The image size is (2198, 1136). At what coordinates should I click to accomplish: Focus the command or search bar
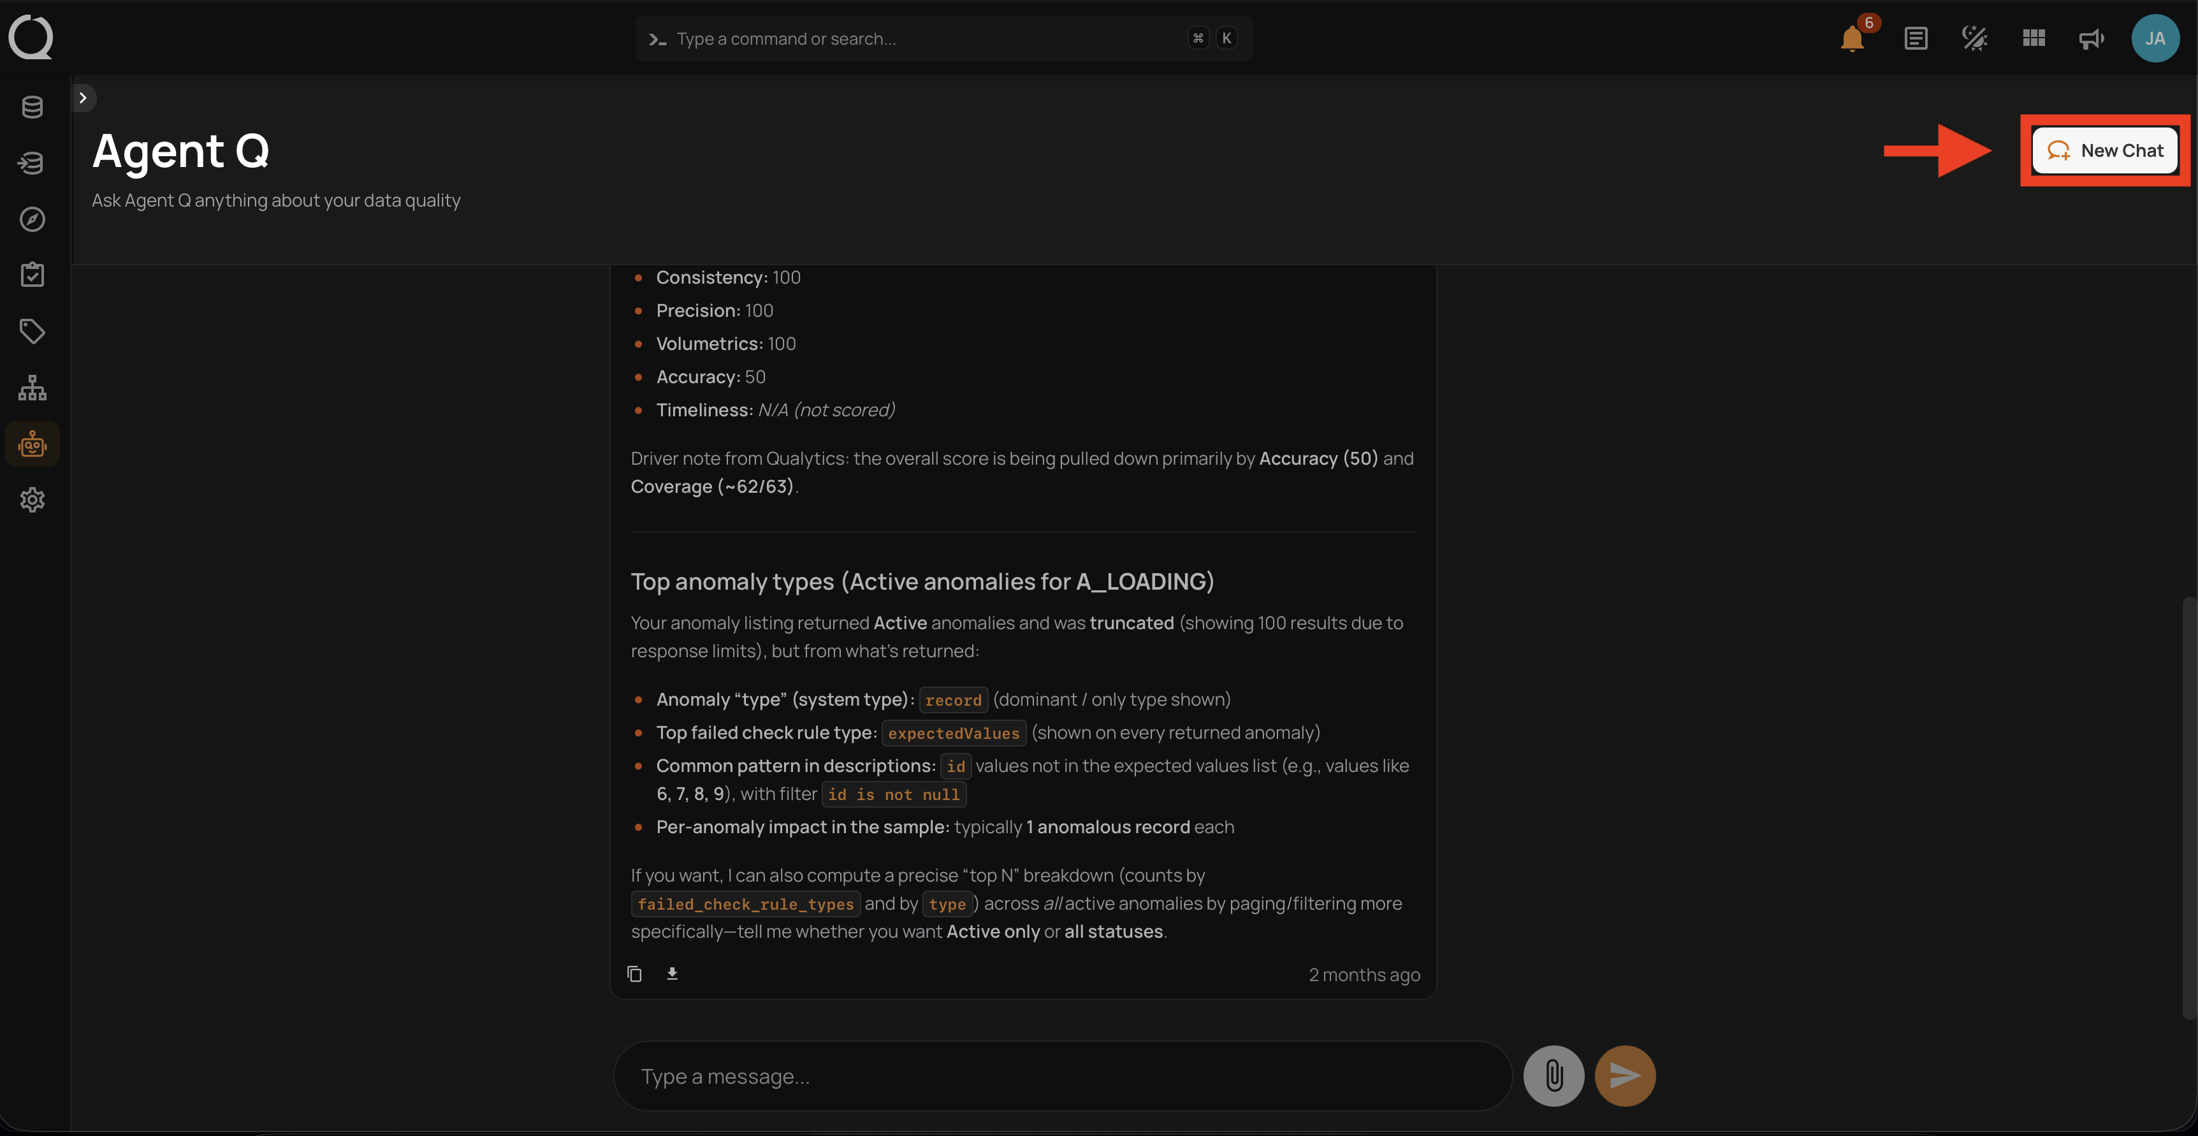point(943,38)
